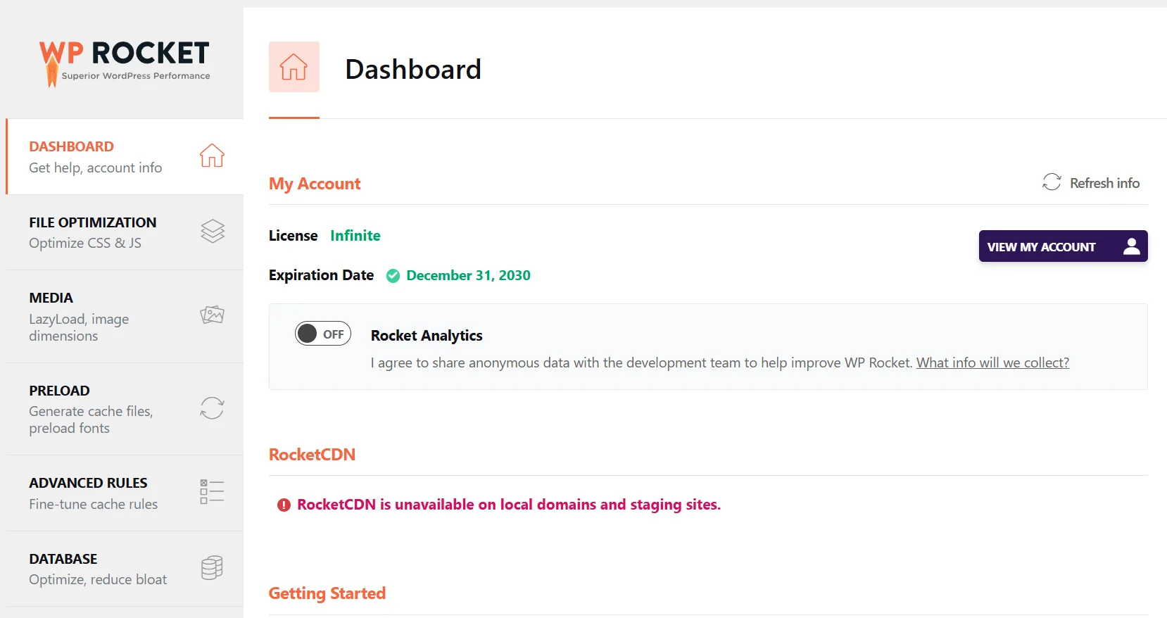Image resolution: width=1167 pixels, height=618 pixels.
Task: Click the 'RocketCDN' section heading
Action: (312, 455)
